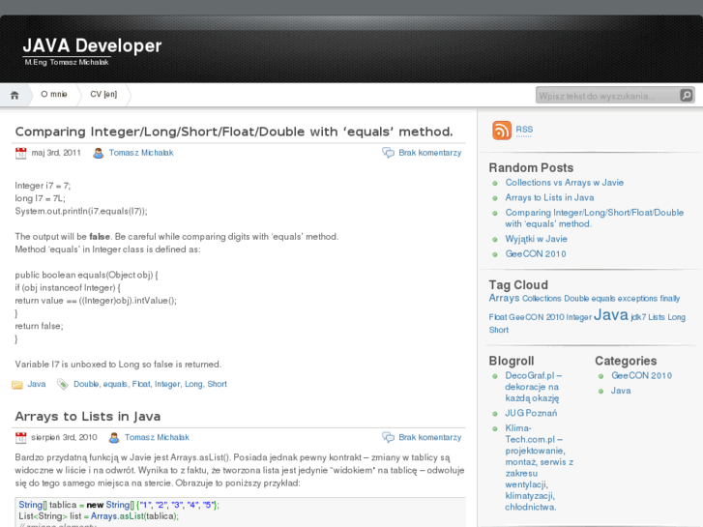Select large Java tag in tag cloud
The height and width of the screenshot is (527, 703).
pos(610,315)
